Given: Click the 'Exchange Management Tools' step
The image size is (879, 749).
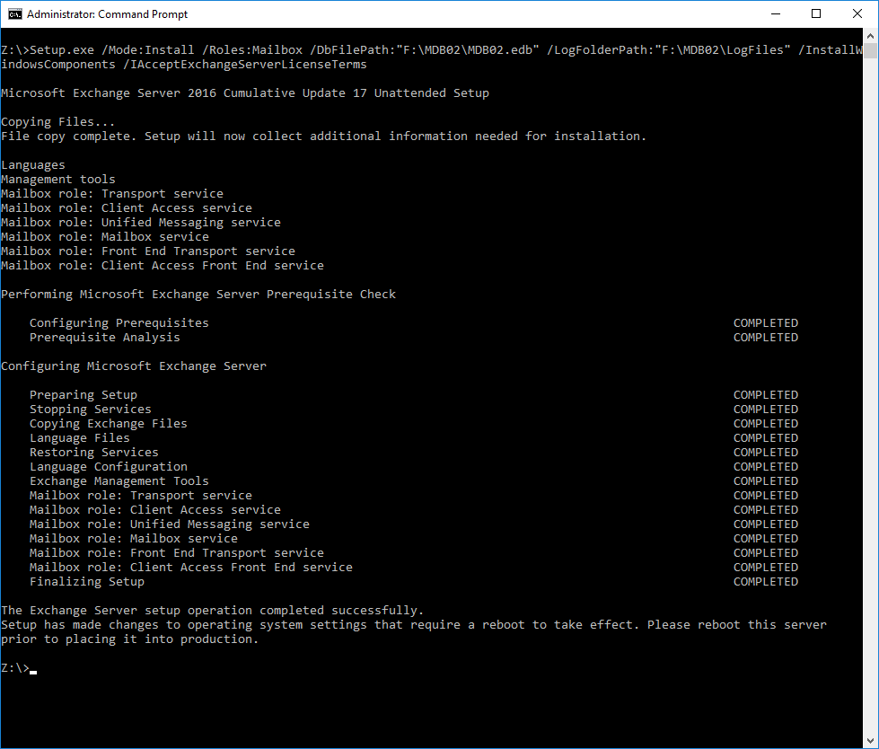Looking at the screenshot, I should pos(119,481).
